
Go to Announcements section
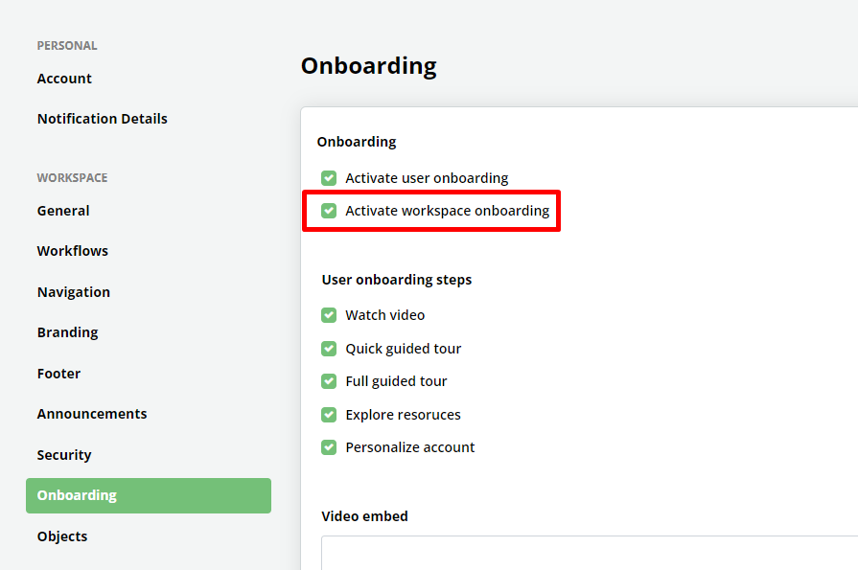pos(92,414)
